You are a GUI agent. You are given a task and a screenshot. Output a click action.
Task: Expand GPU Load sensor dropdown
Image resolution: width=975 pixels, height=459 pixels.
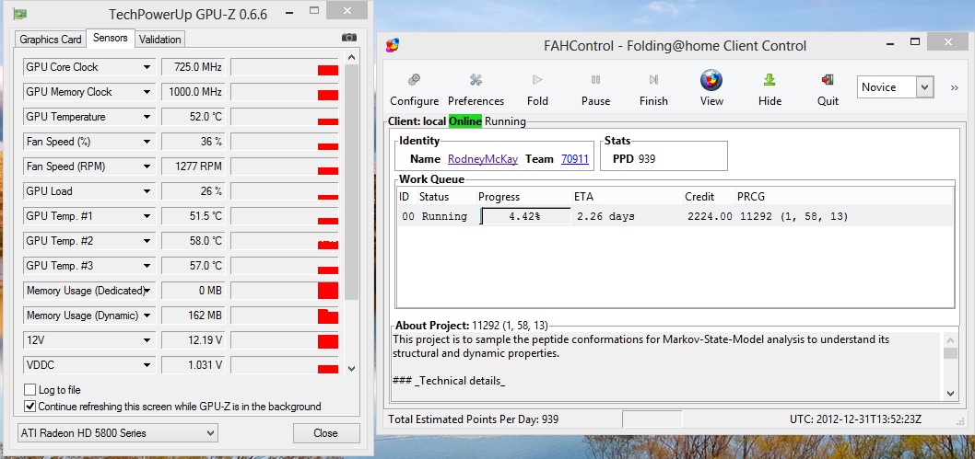click(147, 191)
